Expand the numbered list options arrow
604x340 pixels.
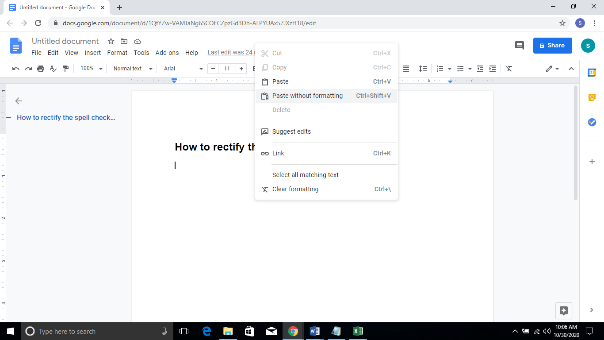click(x=449, y=69)
